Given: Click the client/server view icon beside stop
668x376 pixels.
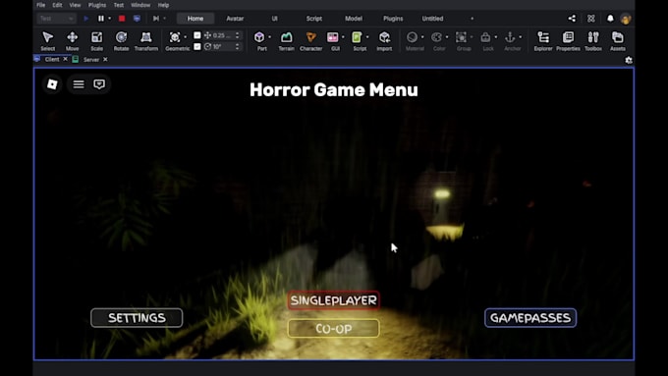Looking at the screenshot, I should click(x=137, y=19).
